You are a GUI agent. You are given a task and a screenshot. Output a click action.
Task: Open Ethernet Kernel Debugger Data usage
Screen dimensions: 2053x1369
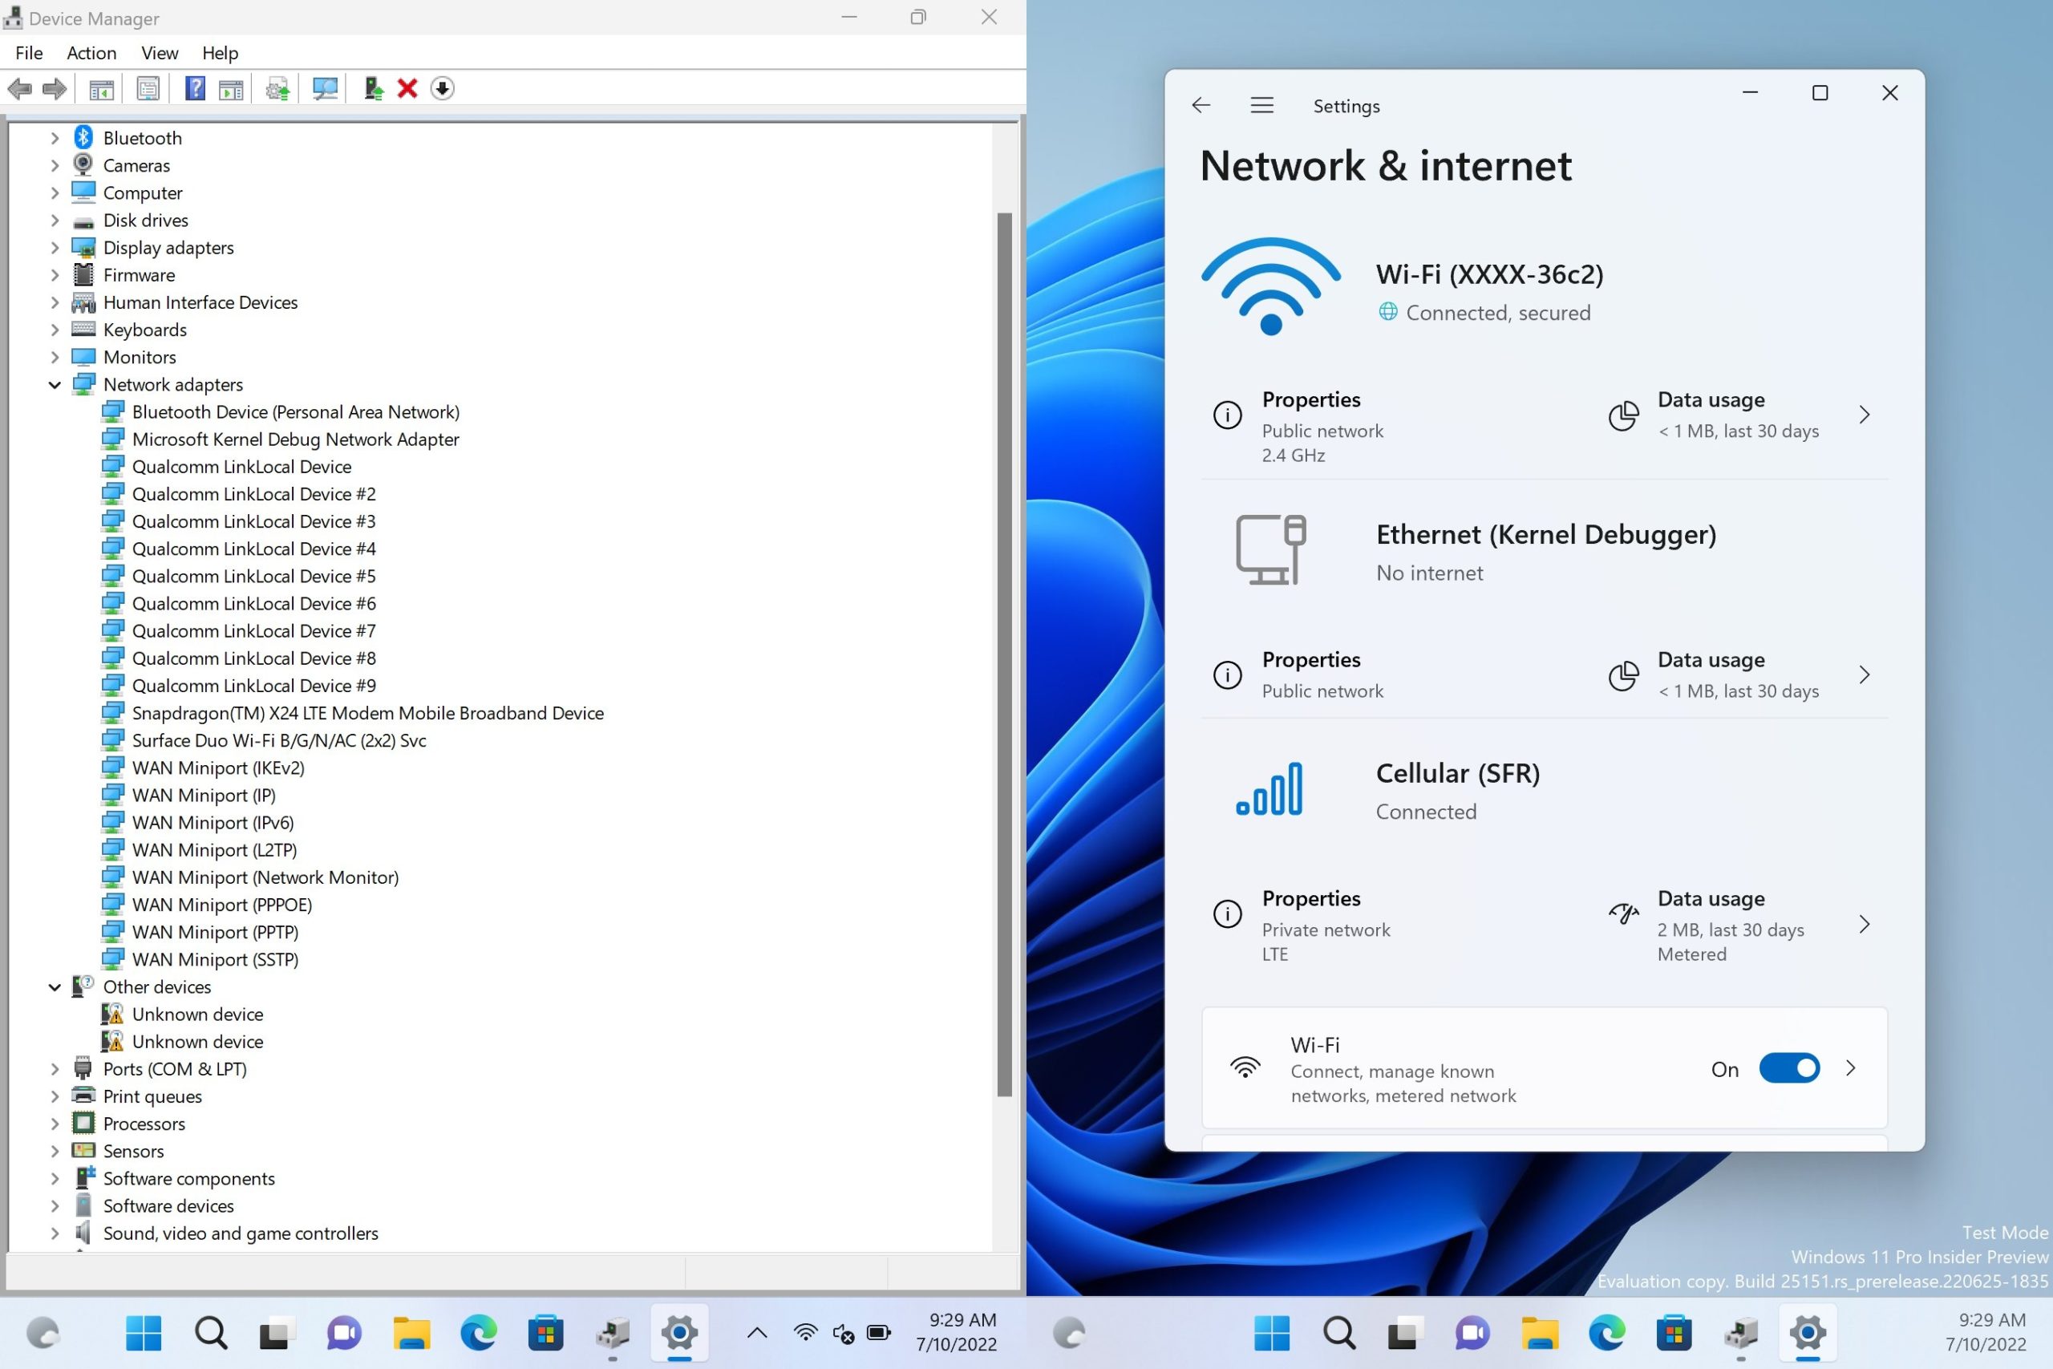1740,675
